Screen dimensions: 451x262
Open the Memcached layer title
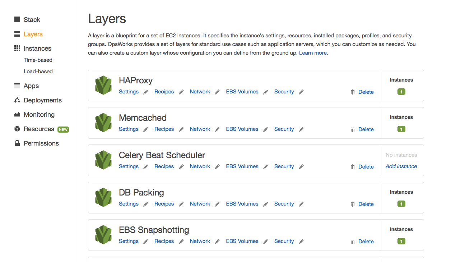[143, 118]
